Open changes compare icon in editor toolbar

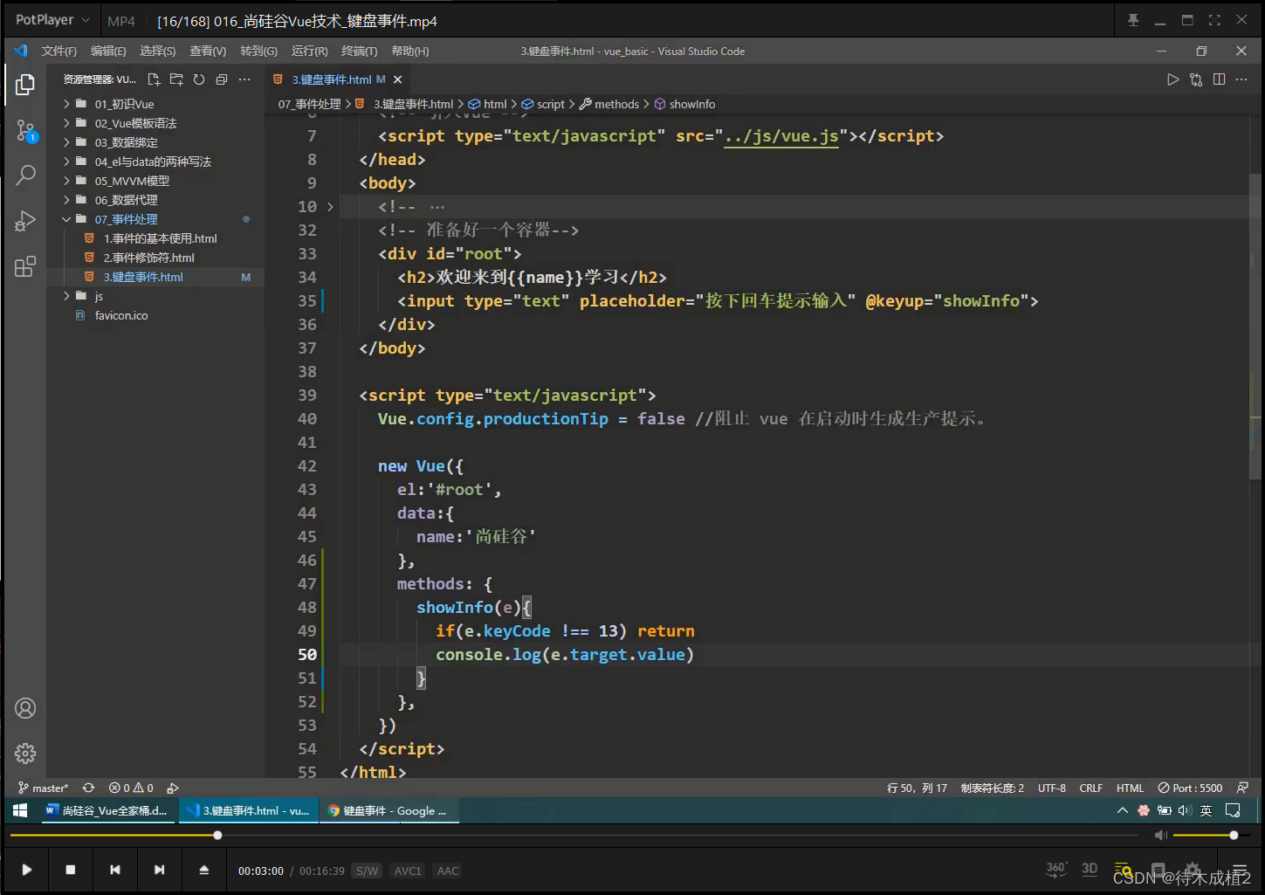coord(1196,79)
